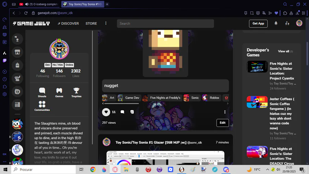309x174 pixels.
Task: Open the white Sonic community avatar in sidebar
Action: (18, 150)
